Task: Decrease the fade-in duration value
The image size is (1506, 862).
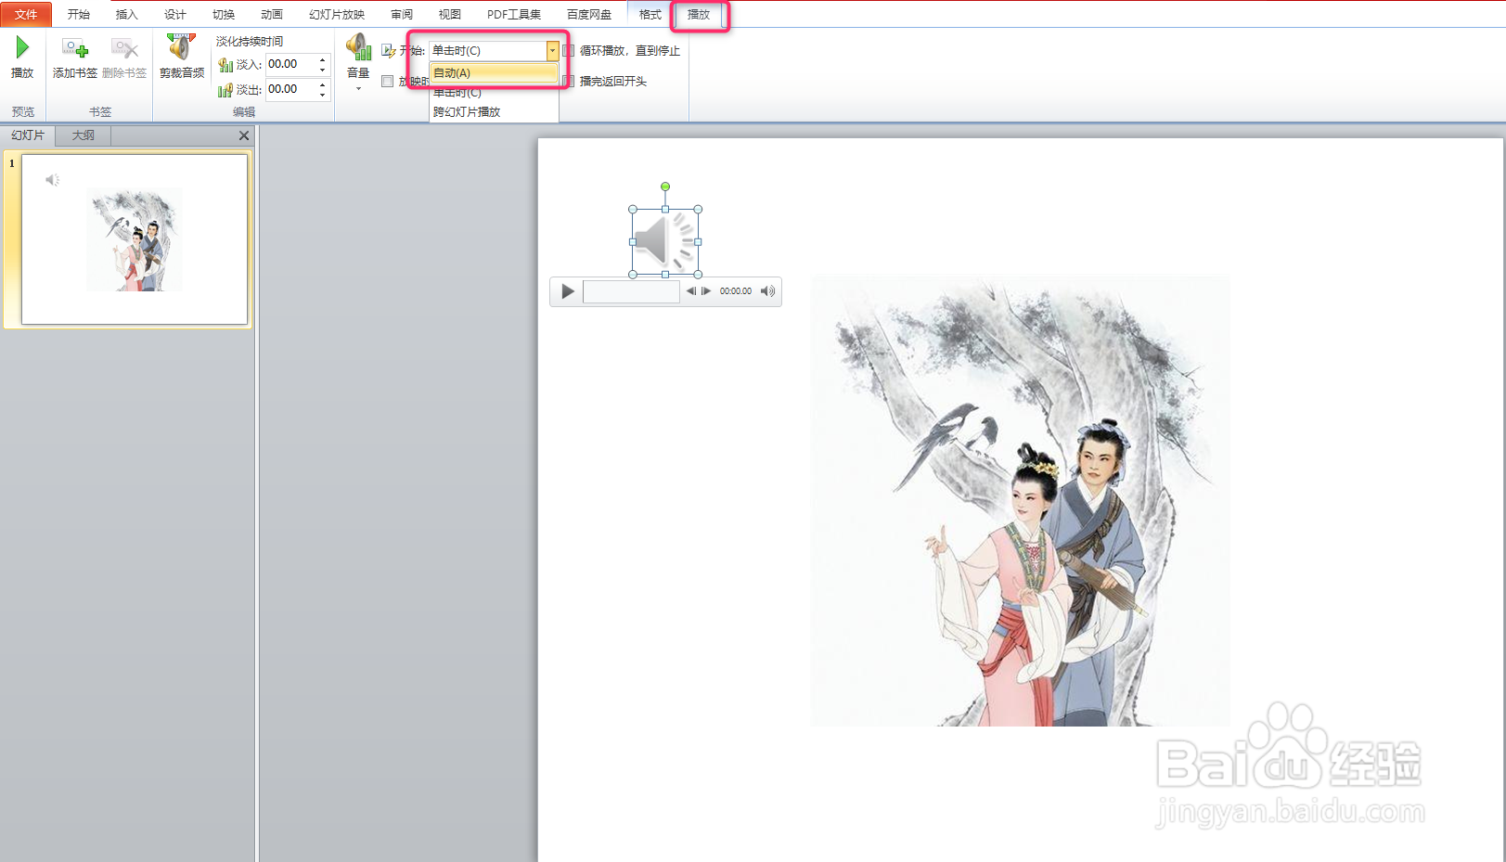Action: [x=323, y=70]
